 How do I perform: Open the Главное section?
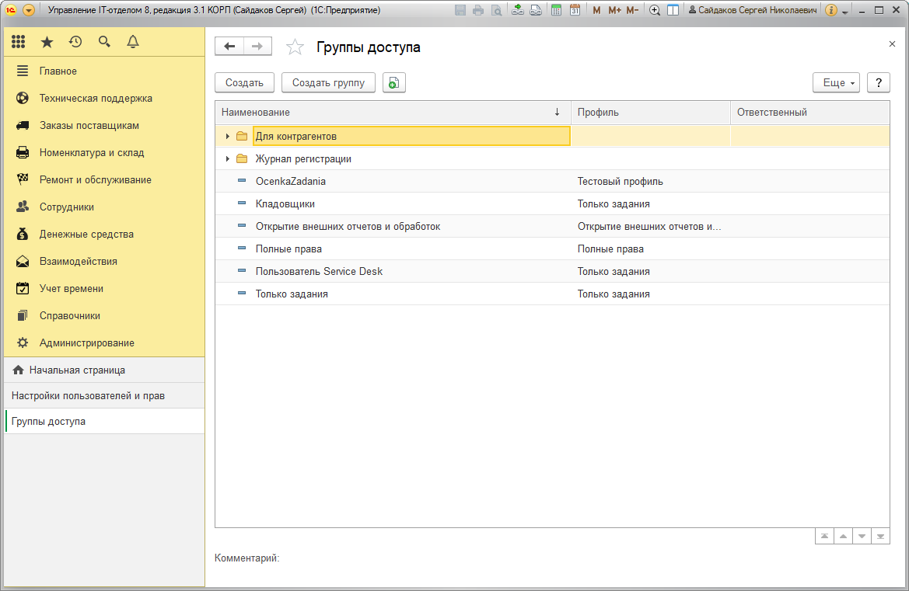click(x=104, y=71)
